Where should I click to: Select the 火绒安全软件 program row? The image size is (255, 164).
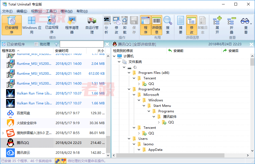pyautogui.click(x=53, y=123)
